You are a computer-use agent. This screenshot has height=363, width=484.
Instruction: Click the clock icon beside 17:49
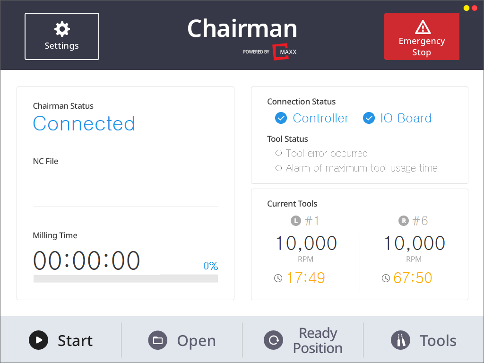(x=278, y=278)
